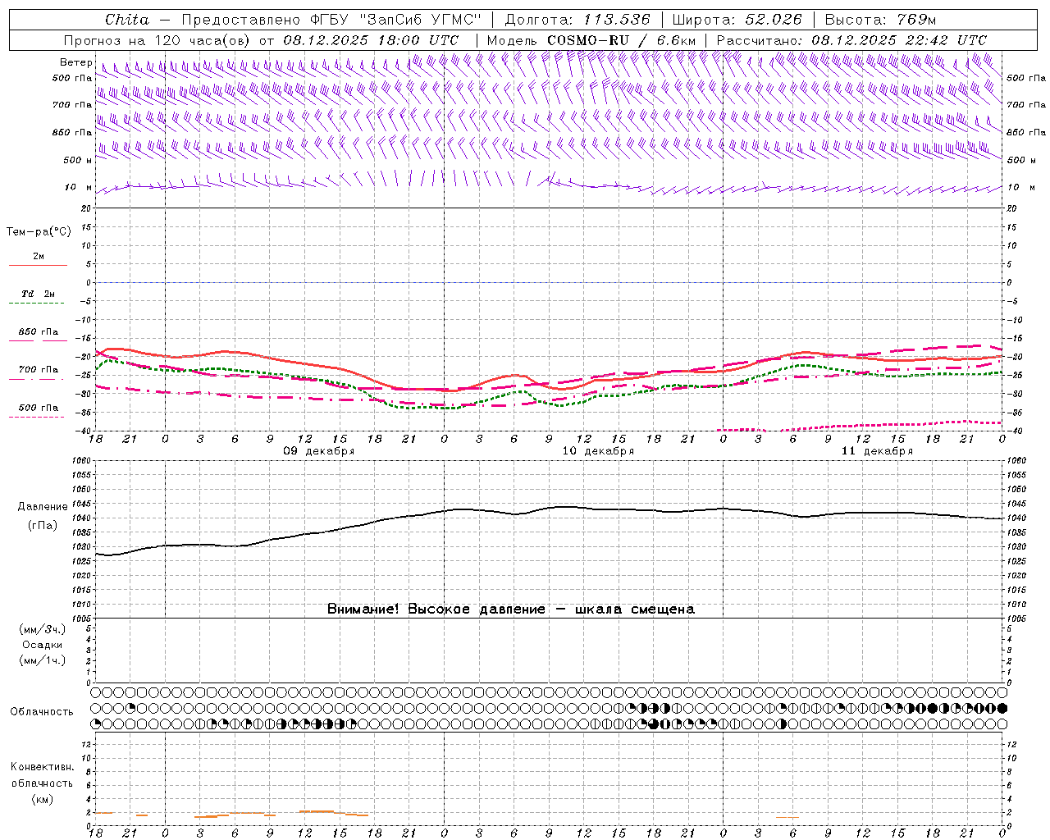Viewport: 1050px width, 840px height.
Task: Click the 'Облачность' cloud cover label
Action: pyautogui.click(x=42, y=712)
